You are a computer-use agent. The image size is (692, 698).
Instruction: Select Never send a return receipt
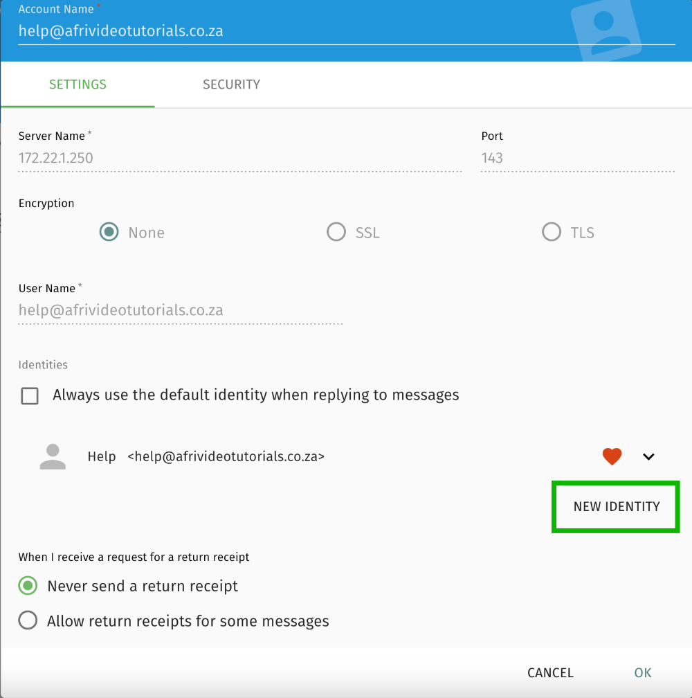28,586
